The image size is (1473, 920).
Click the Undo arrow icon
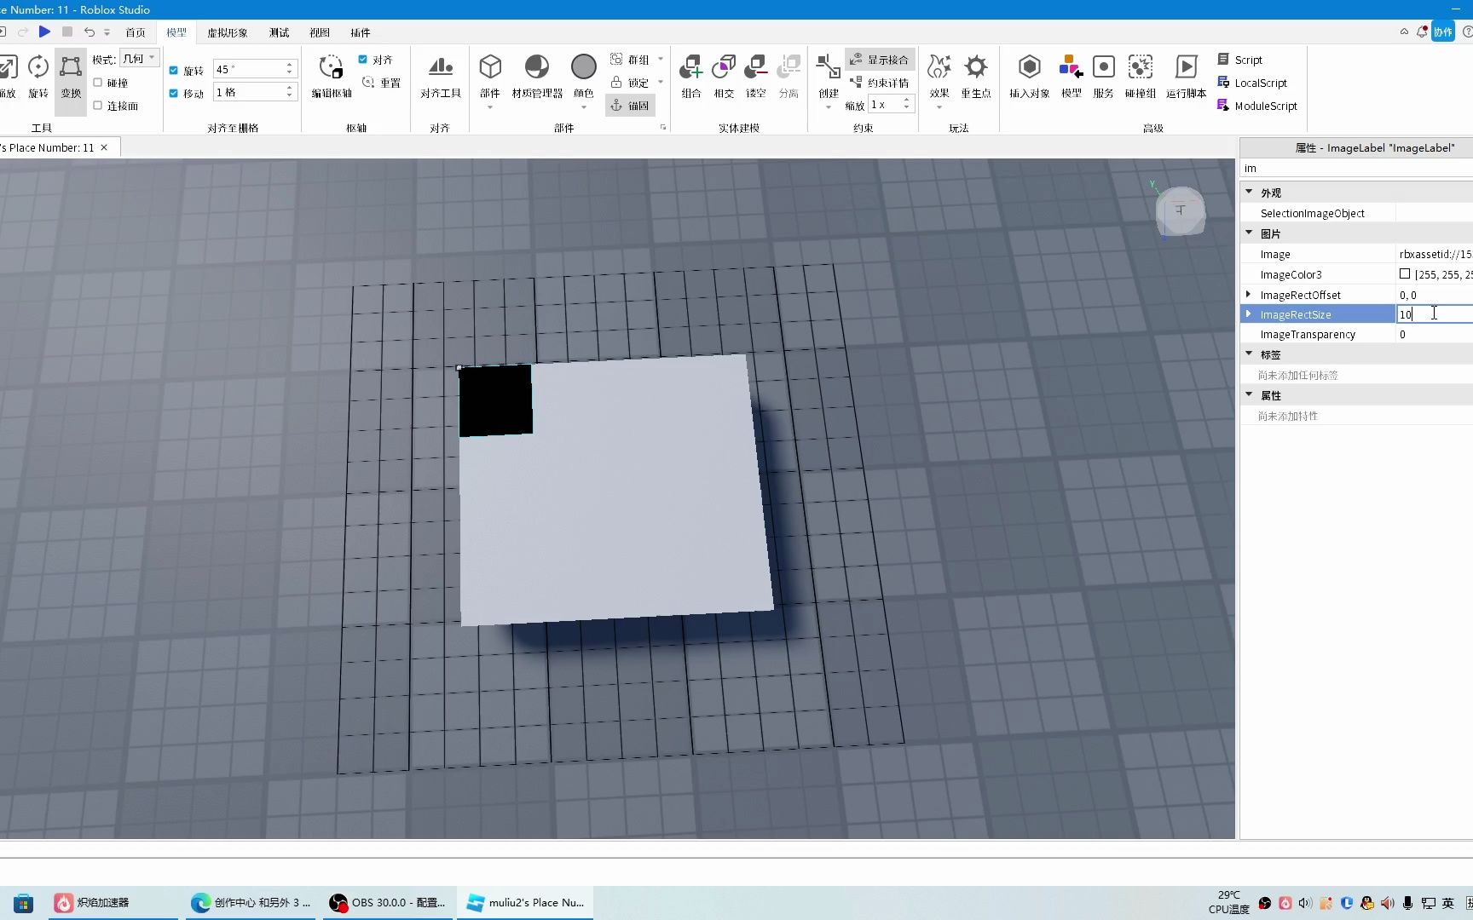coord(89,32)
